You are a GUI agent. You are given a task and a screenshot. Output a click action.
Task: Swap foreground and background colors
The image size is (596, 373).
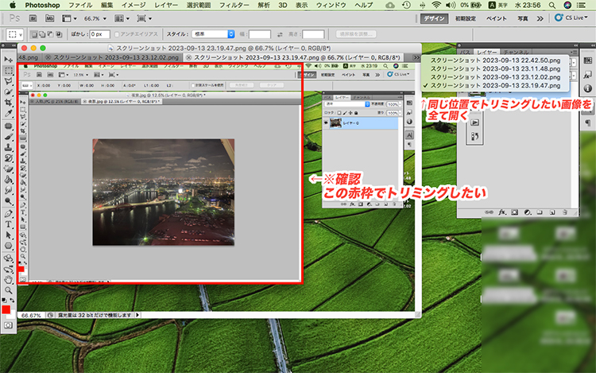click(12, 301)
